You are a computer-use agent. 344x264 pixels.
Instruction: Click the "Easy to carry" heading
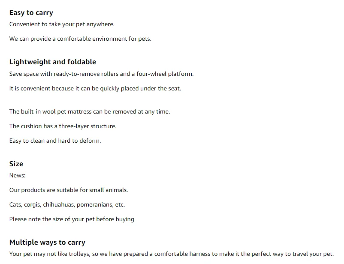click(31, 13)
